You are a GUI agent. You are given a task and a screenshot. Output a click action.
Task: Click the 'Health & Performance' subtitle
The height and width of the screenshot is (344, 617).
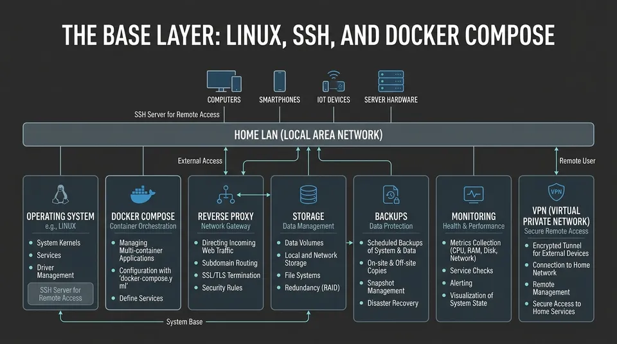(x=474, y=226)
